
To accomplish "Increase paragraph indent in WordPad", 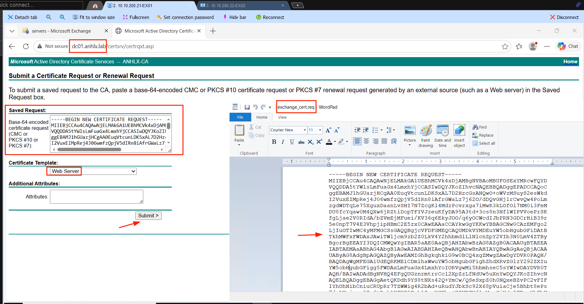I will [x=366, y=130].
